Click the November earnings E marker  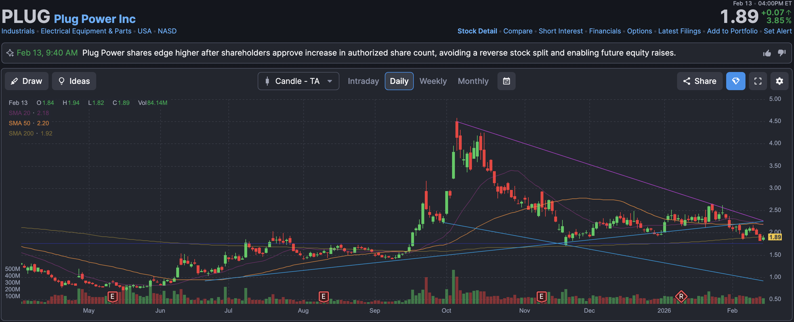click(x=541, y=297)
